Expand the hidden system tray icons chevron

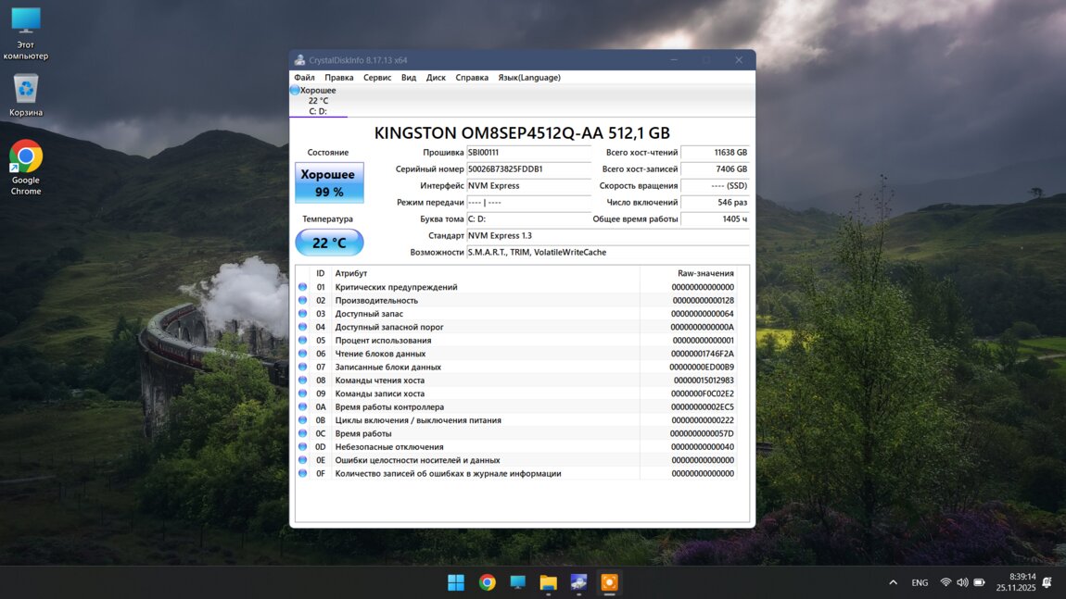[x=893, y=582]
